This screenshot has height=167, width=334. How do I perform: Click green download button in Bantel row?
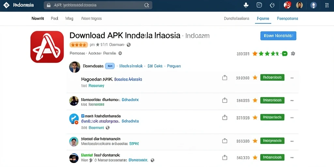click(272, 158)
